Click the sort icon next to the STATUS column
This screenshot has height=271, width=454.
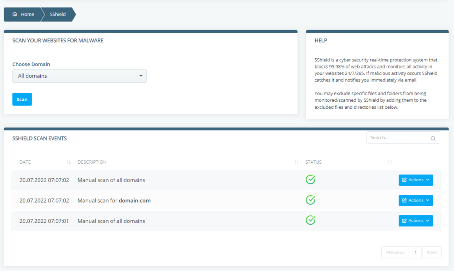coord(390,162)
